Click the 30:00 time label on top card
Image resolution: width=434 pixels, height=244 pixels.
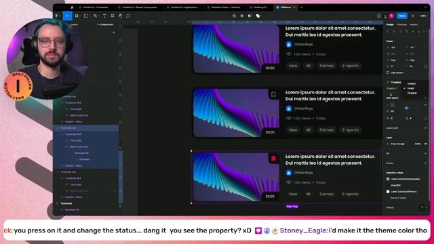click(x=270, y=68)
